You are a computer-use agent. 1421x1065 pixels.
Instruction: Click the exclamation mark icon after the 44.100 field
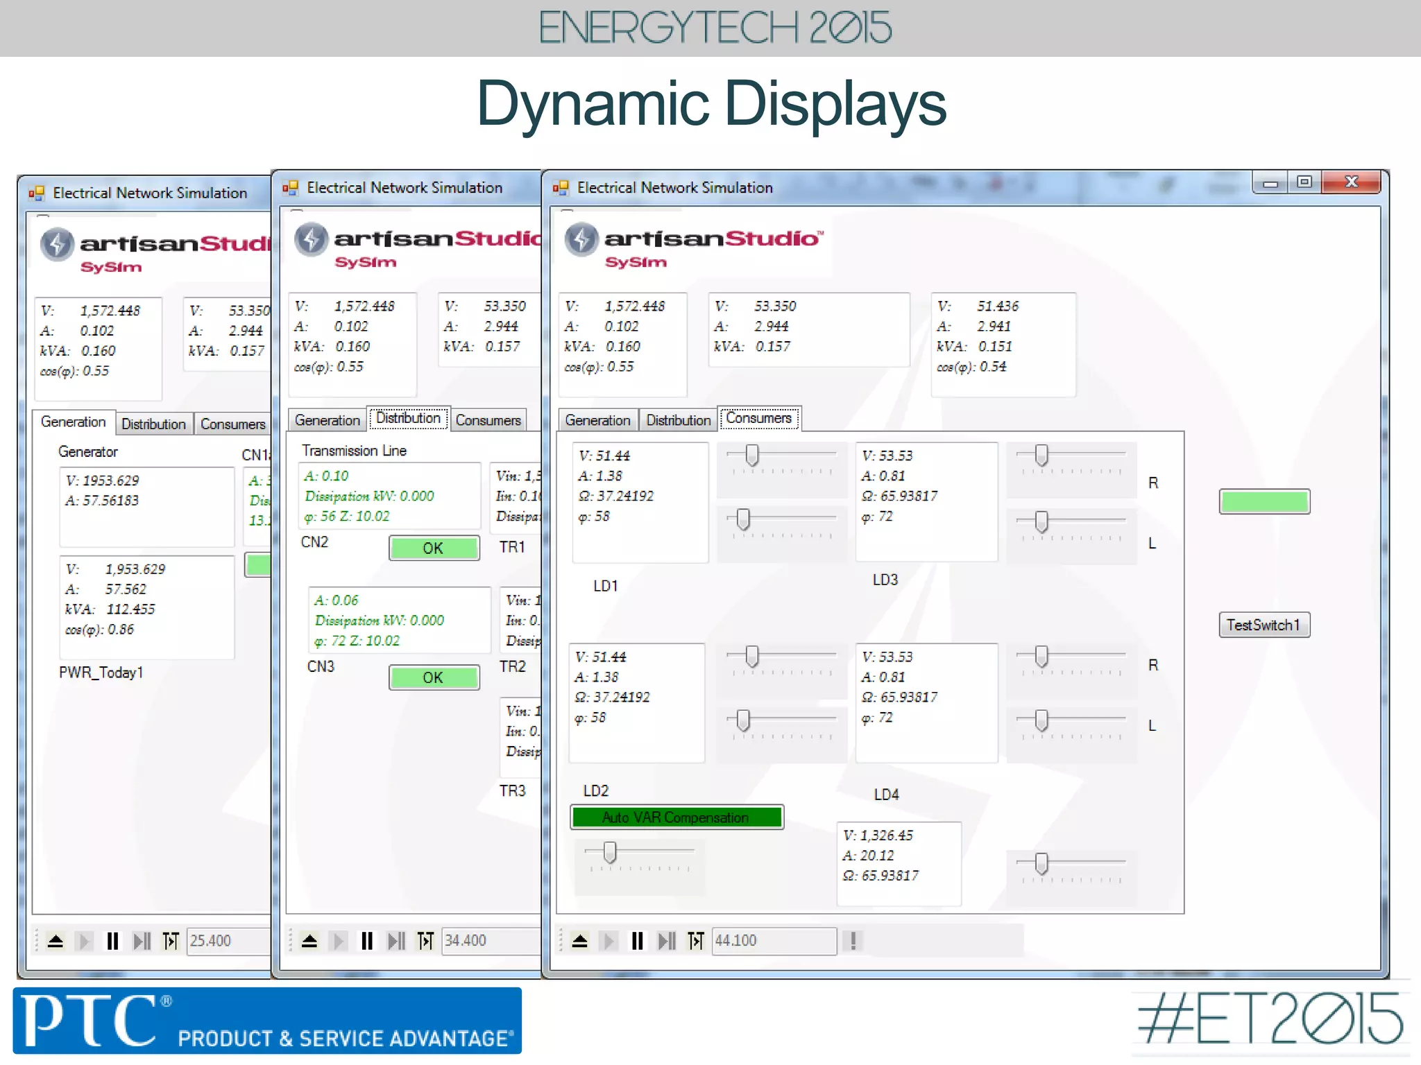click(x=853, y=941)
